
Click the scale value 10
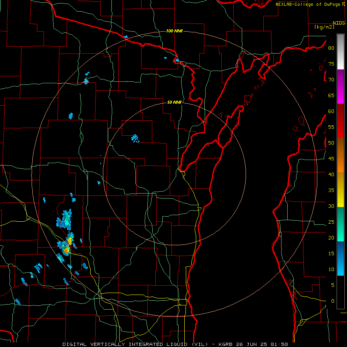331,270
